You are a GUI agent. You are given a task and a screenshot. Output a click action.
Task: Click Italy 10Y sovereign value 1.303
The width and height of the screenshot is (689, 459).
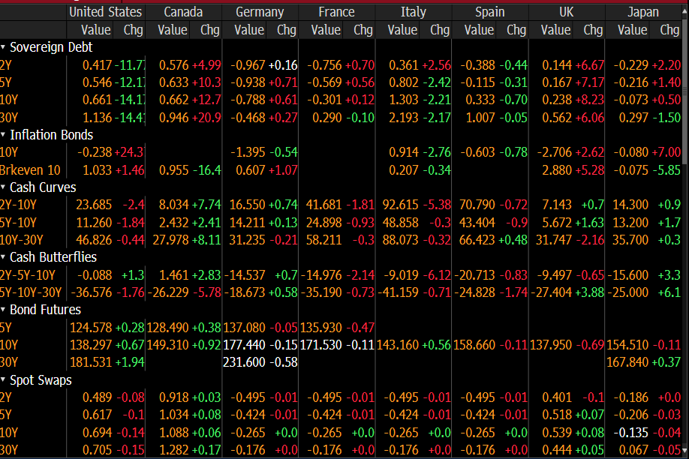click(x=403, y=100)
